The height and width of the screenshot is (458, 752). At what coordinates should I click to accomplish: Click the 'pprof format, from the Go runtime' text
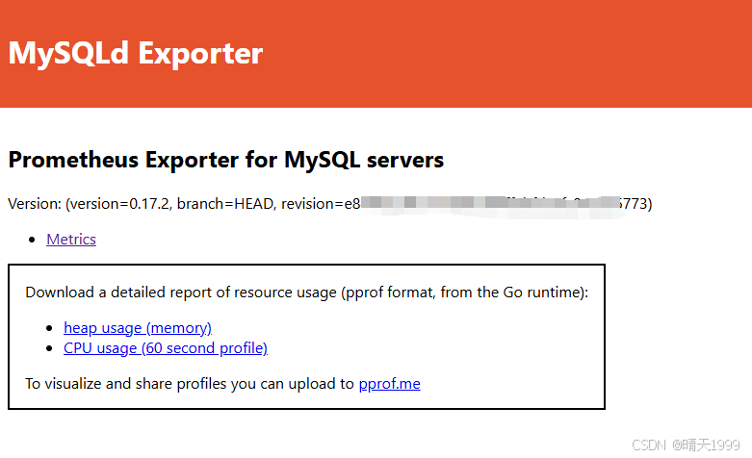pyautogui.click(x=462, y=293)
